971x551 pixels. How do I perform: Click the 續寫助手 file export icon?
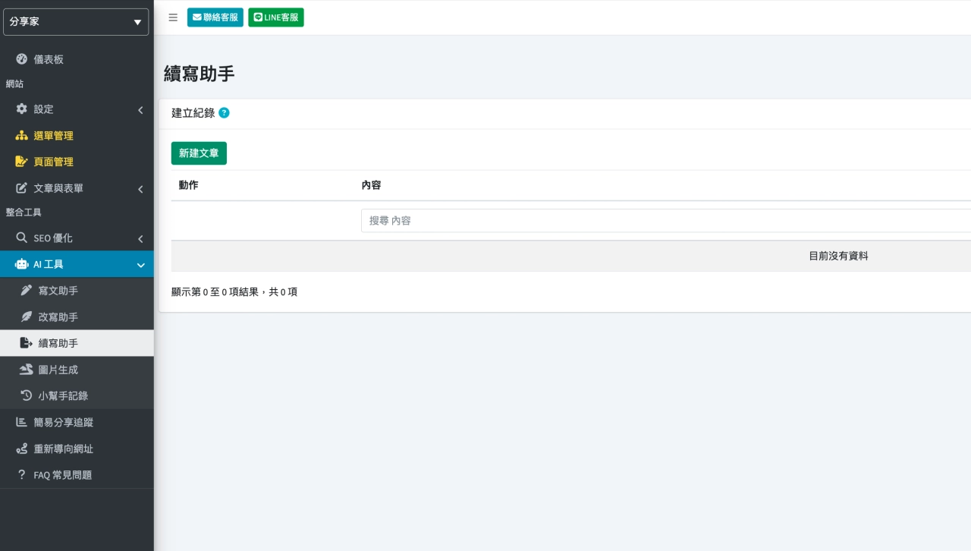pyautogui.click(x=27, y=343)
